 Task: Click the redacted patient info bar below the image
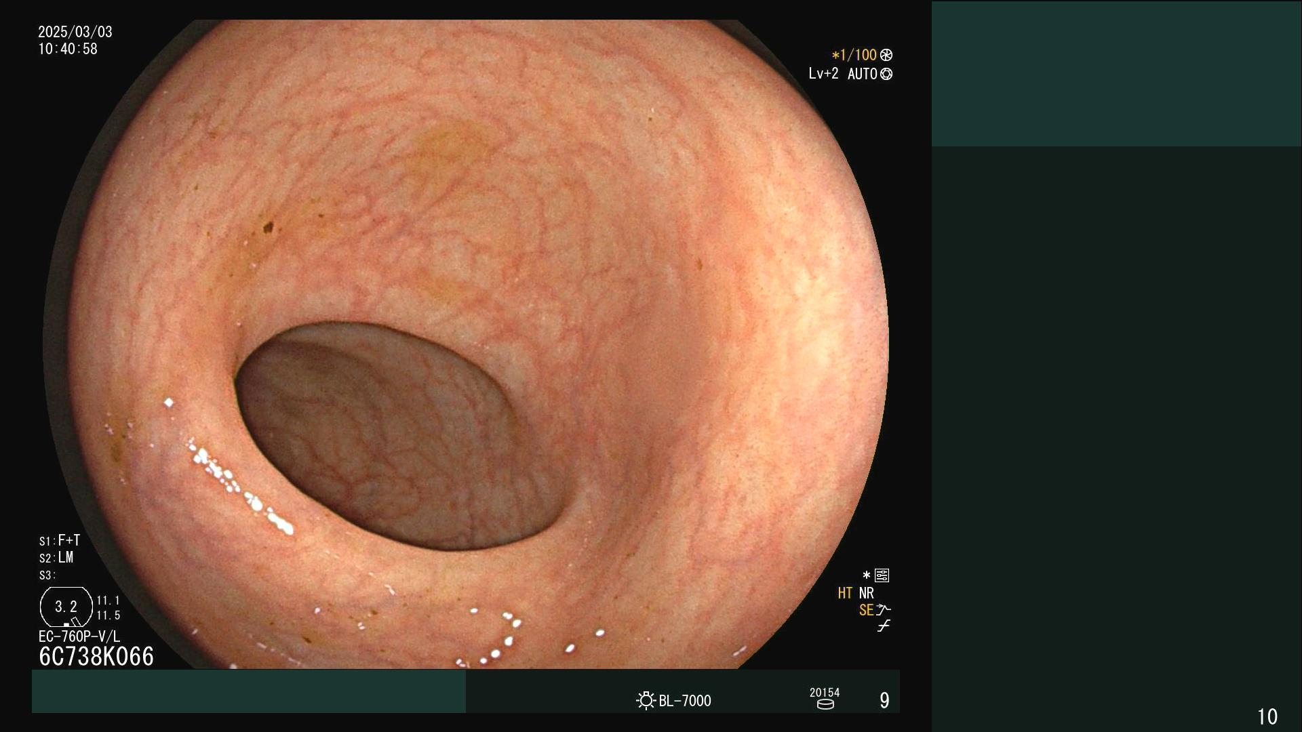249,691
